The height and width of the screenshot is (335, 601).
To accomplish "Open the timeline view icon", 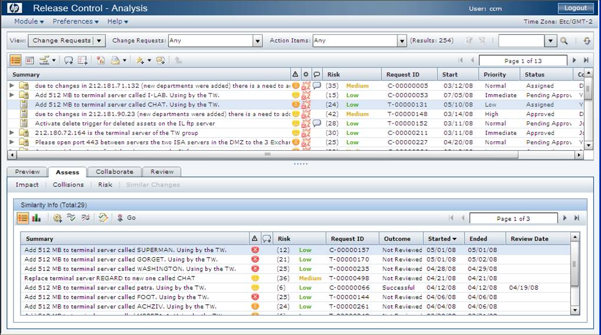I will click(x=45, y=61).
